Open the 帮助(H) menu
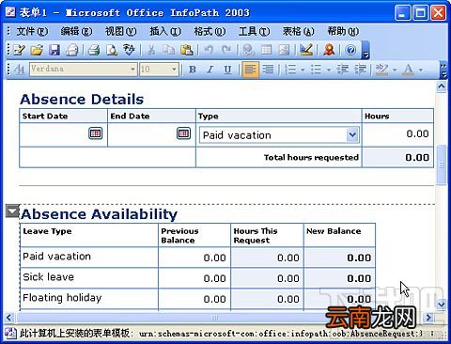 (x=343, y=31)
